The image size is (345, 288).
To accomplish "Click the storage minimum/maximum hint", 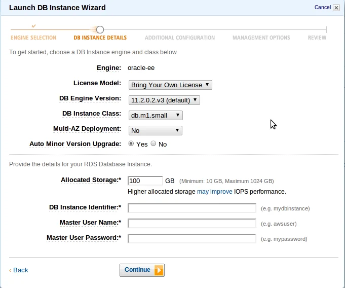I will [226, 181].
